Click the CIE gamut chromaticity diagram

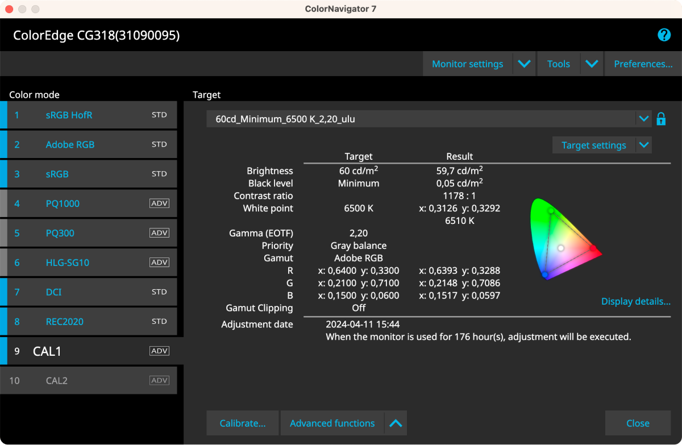click(x=563, y=239)
